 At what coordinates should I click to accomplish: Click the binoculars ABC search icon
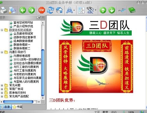pos(90,10)
